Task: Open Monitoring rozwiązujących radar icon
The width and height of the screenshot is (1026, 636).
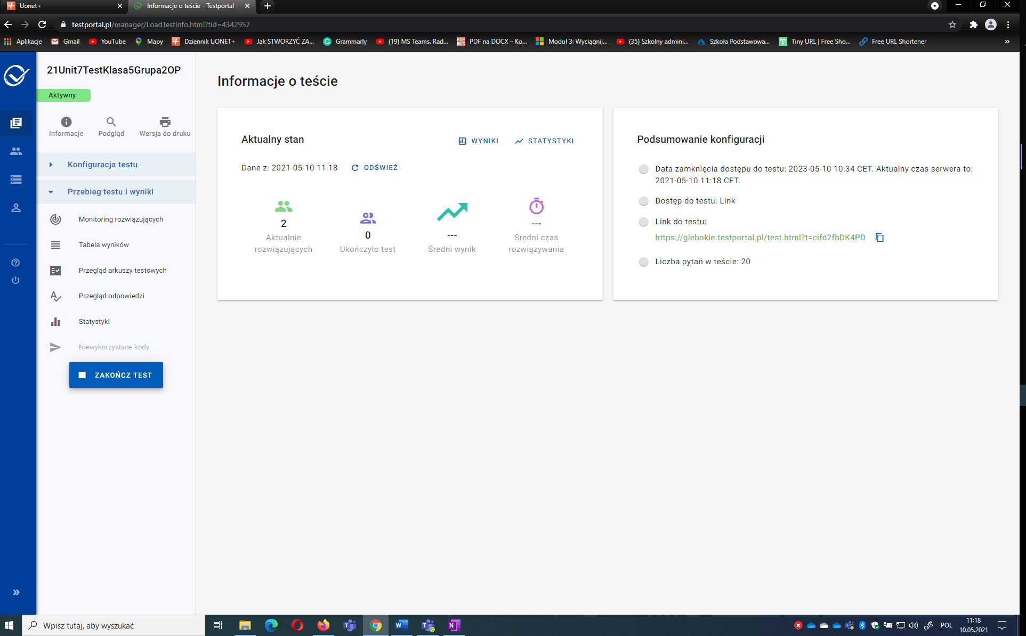Action: pos(55,219)
